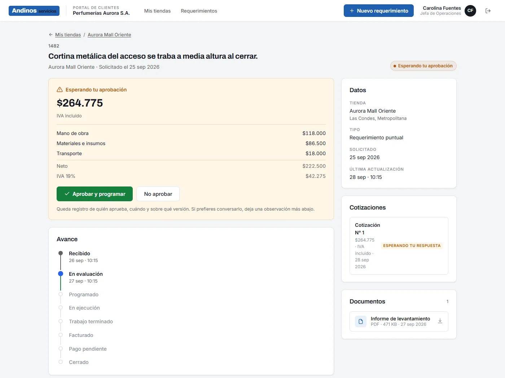The image size is (505, 378).
Task: Open Requerimientos in top navigation
Action: [x=199, y=11]
